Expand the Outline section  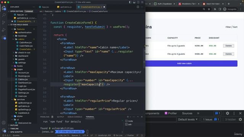click(x=14, y=125)
